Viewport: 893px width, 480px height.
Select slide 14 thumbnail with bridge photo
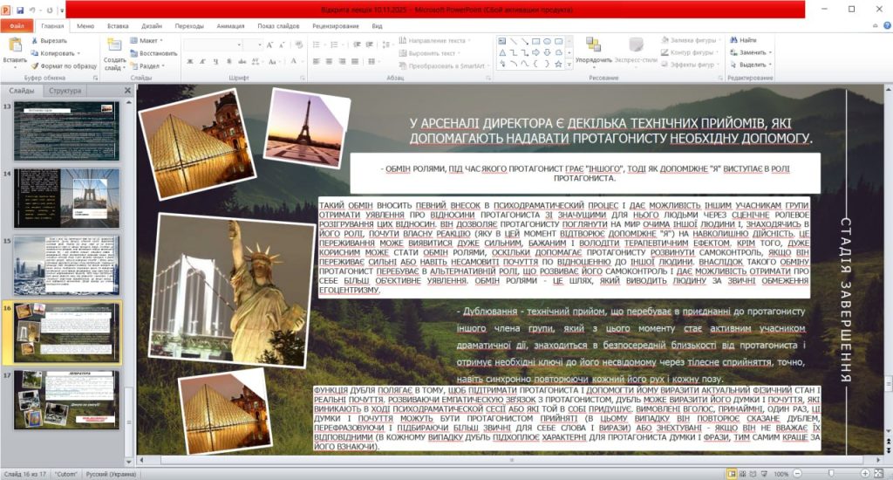click(66, 196)
